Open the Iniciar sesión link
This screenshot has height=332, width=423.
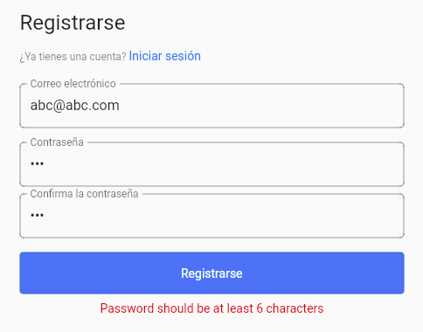point(164,56)
